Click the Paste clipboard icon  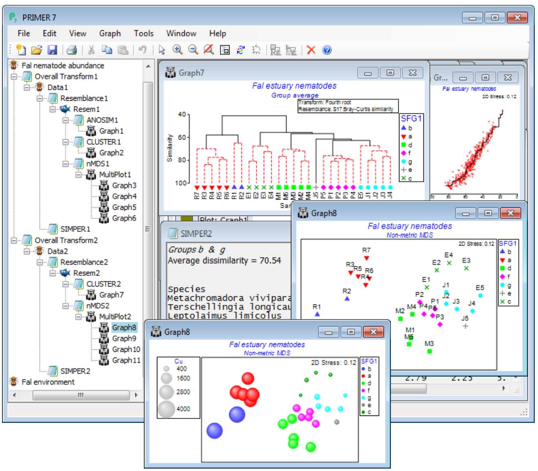123,50
